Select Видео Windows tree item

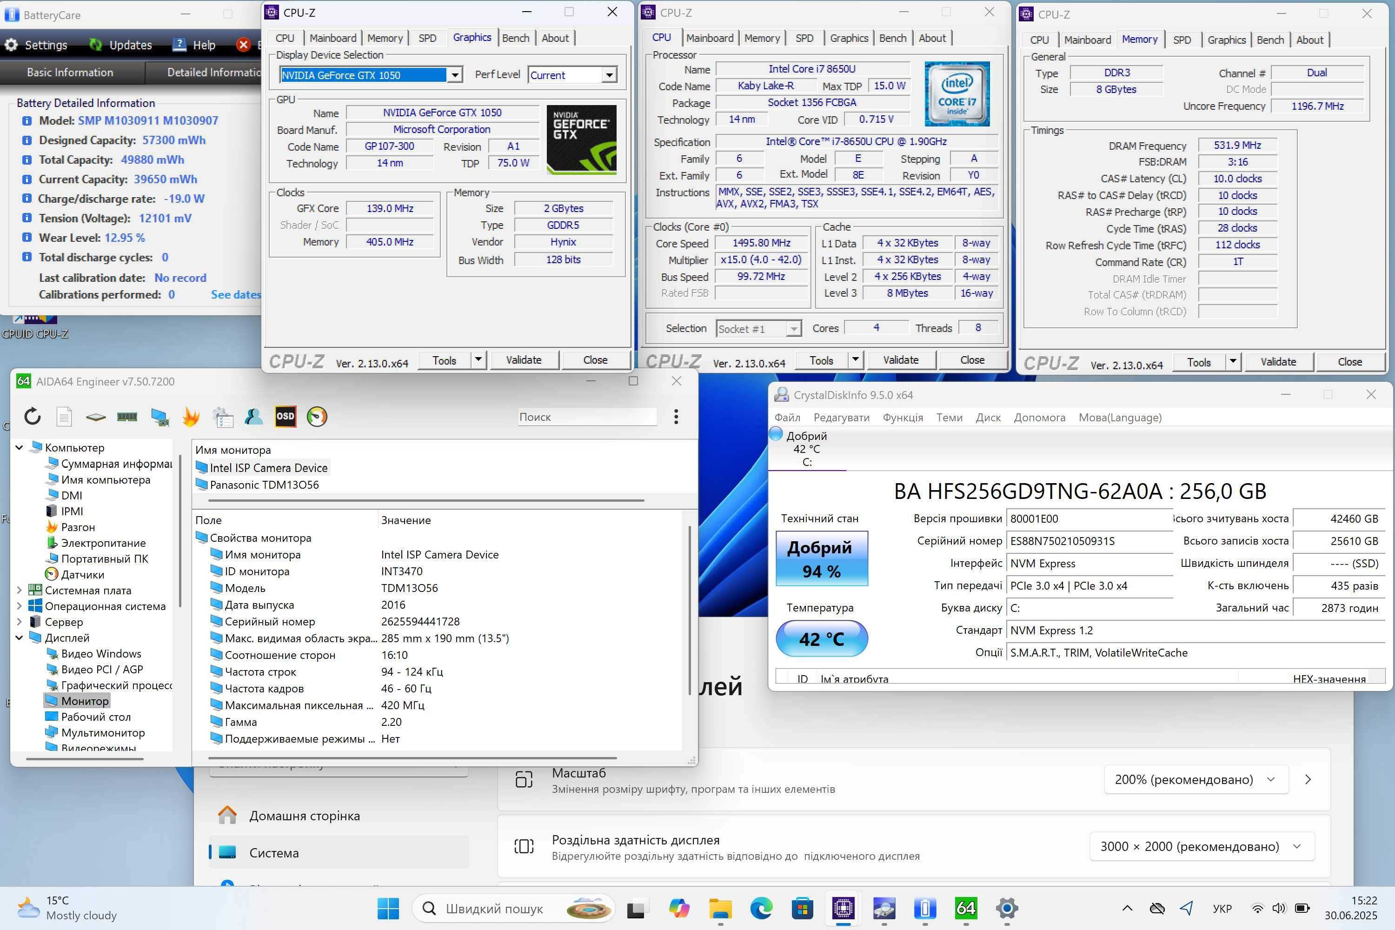click(x=101, y=654)
